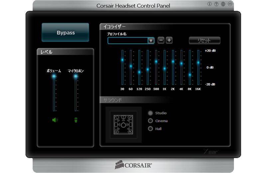Click the マイクロホン microphone slider handle
This screenshot has width=266, height=173.
[76, 76]
